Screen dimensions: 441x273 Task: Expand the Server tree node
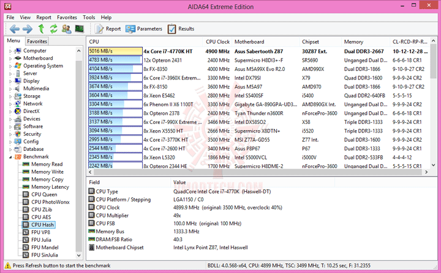pyautogui.click(x=10, y=74)
